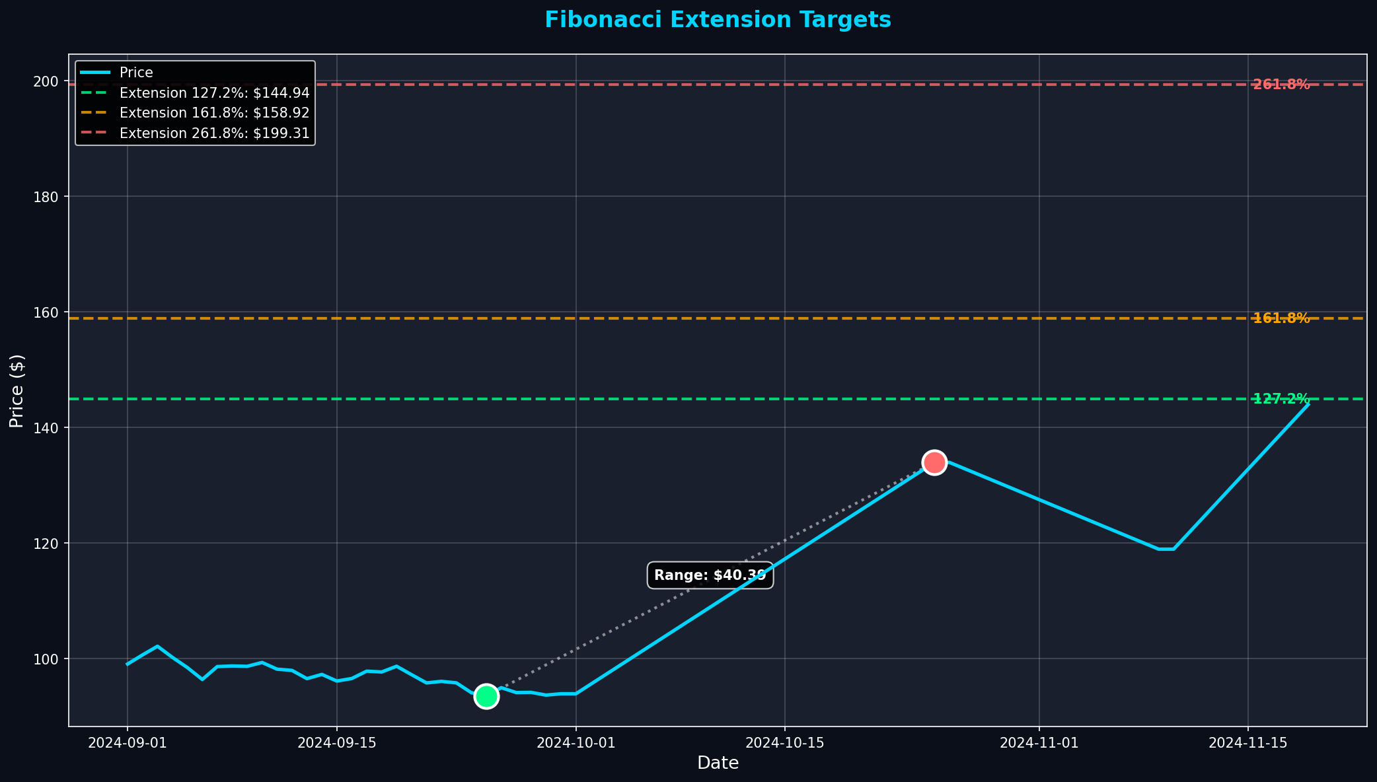
Task: Click the orange dashed legend sample for 161.8% extension
Action: (x=94, y=113)
